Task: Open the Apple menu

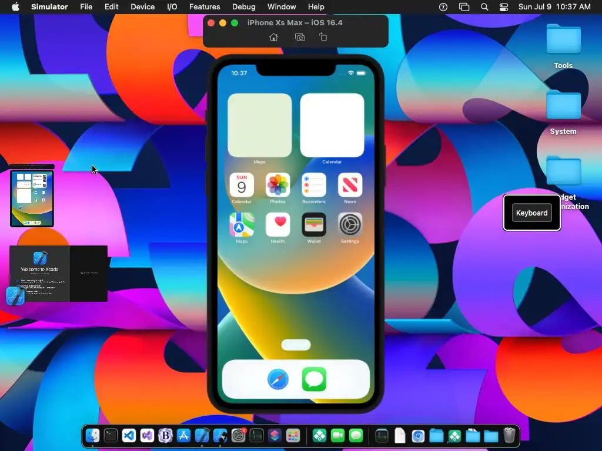Action: coord(15,7)
